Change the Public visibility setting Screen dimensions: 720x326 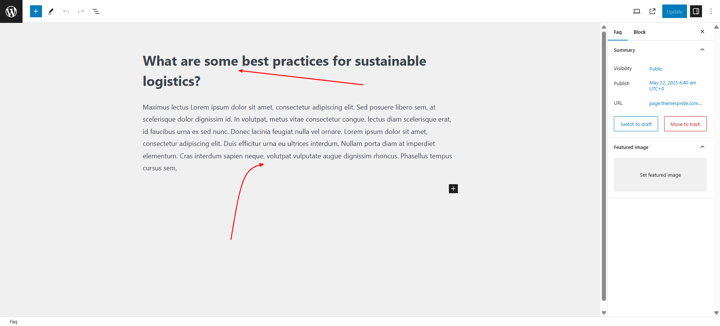[x=656, y=69]
